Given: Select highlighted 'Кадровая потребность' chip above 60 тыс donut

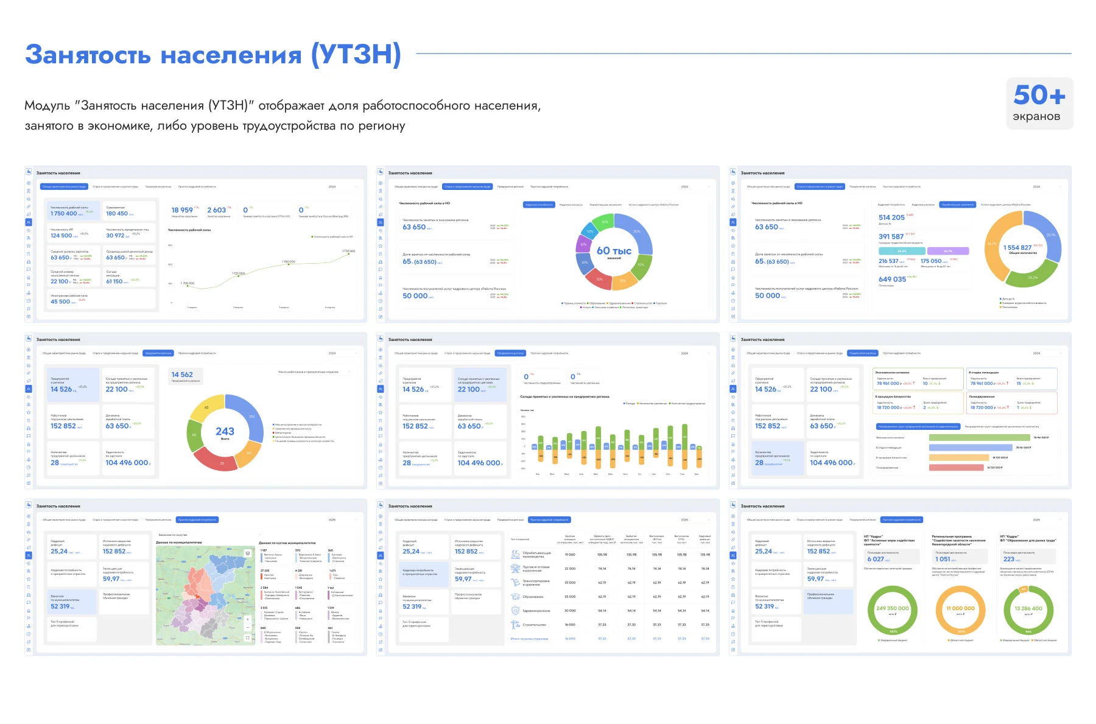Looking at the screenshot, I should point(539,205).
